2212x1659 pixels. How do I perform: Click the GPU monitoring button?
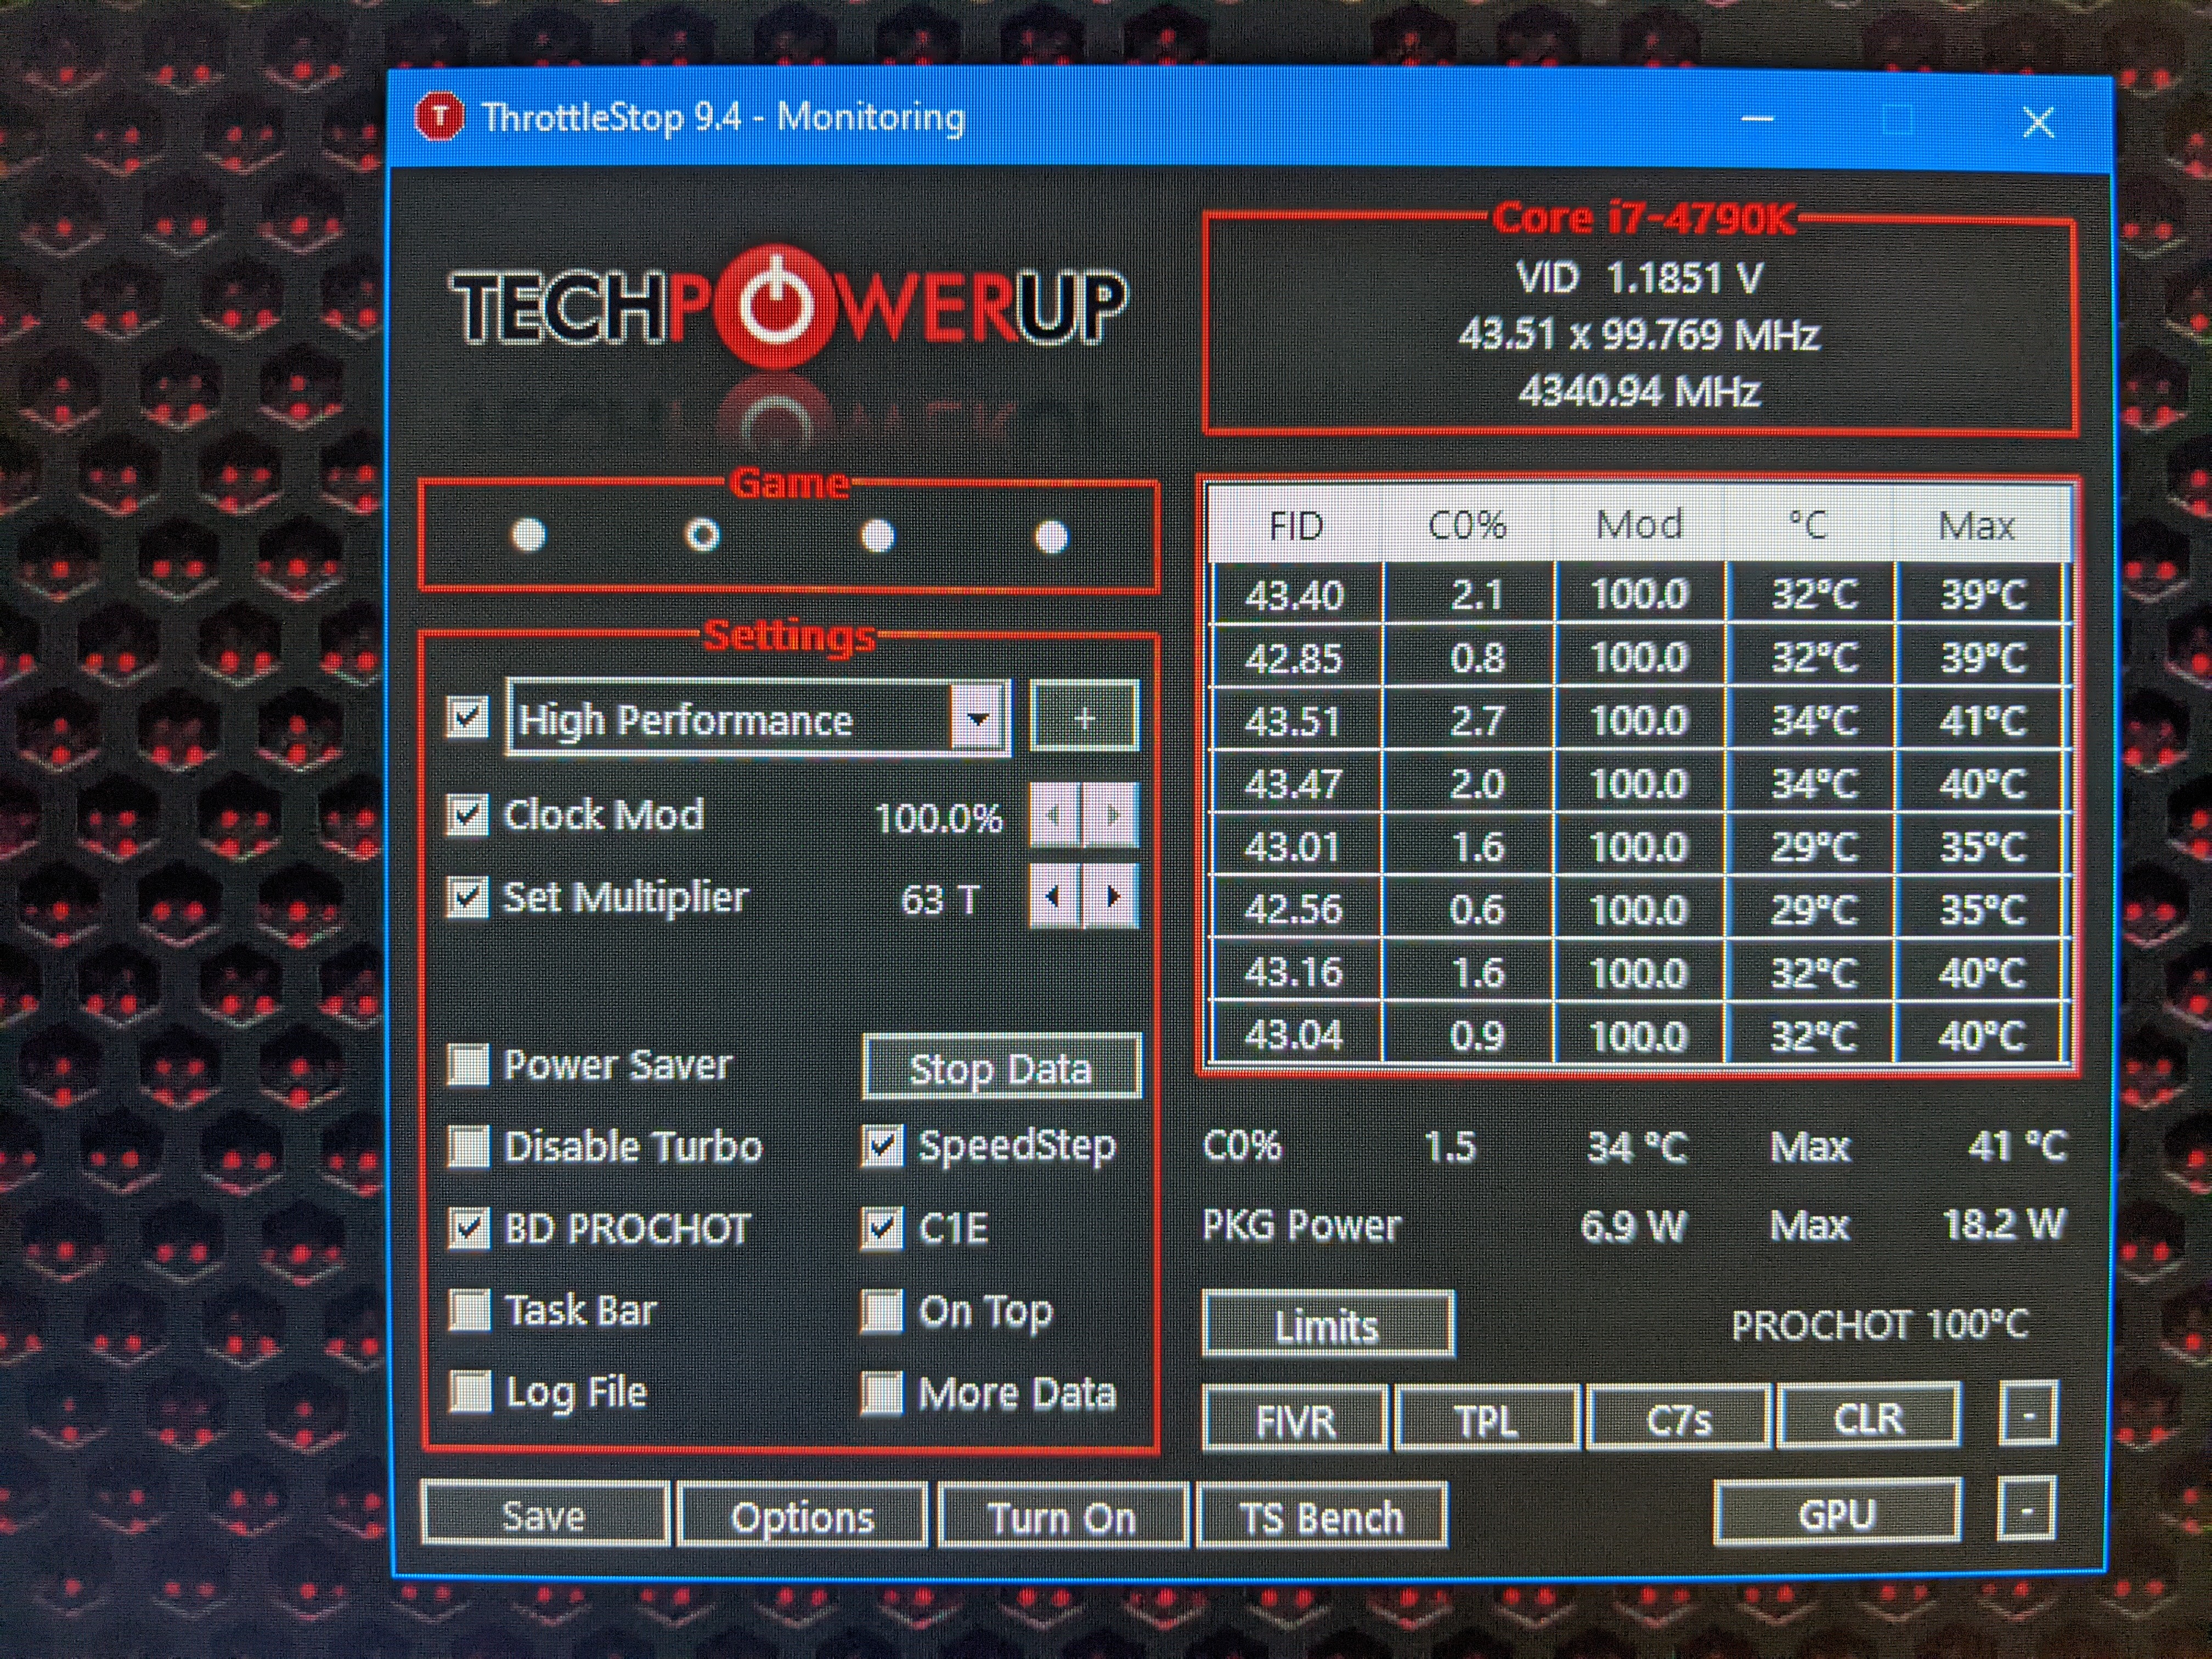point(1837,1513)
